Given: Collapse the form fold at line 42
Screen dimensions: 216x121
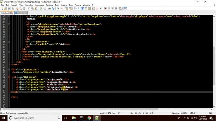Looking at the screenshot, I should click(9, 52).
